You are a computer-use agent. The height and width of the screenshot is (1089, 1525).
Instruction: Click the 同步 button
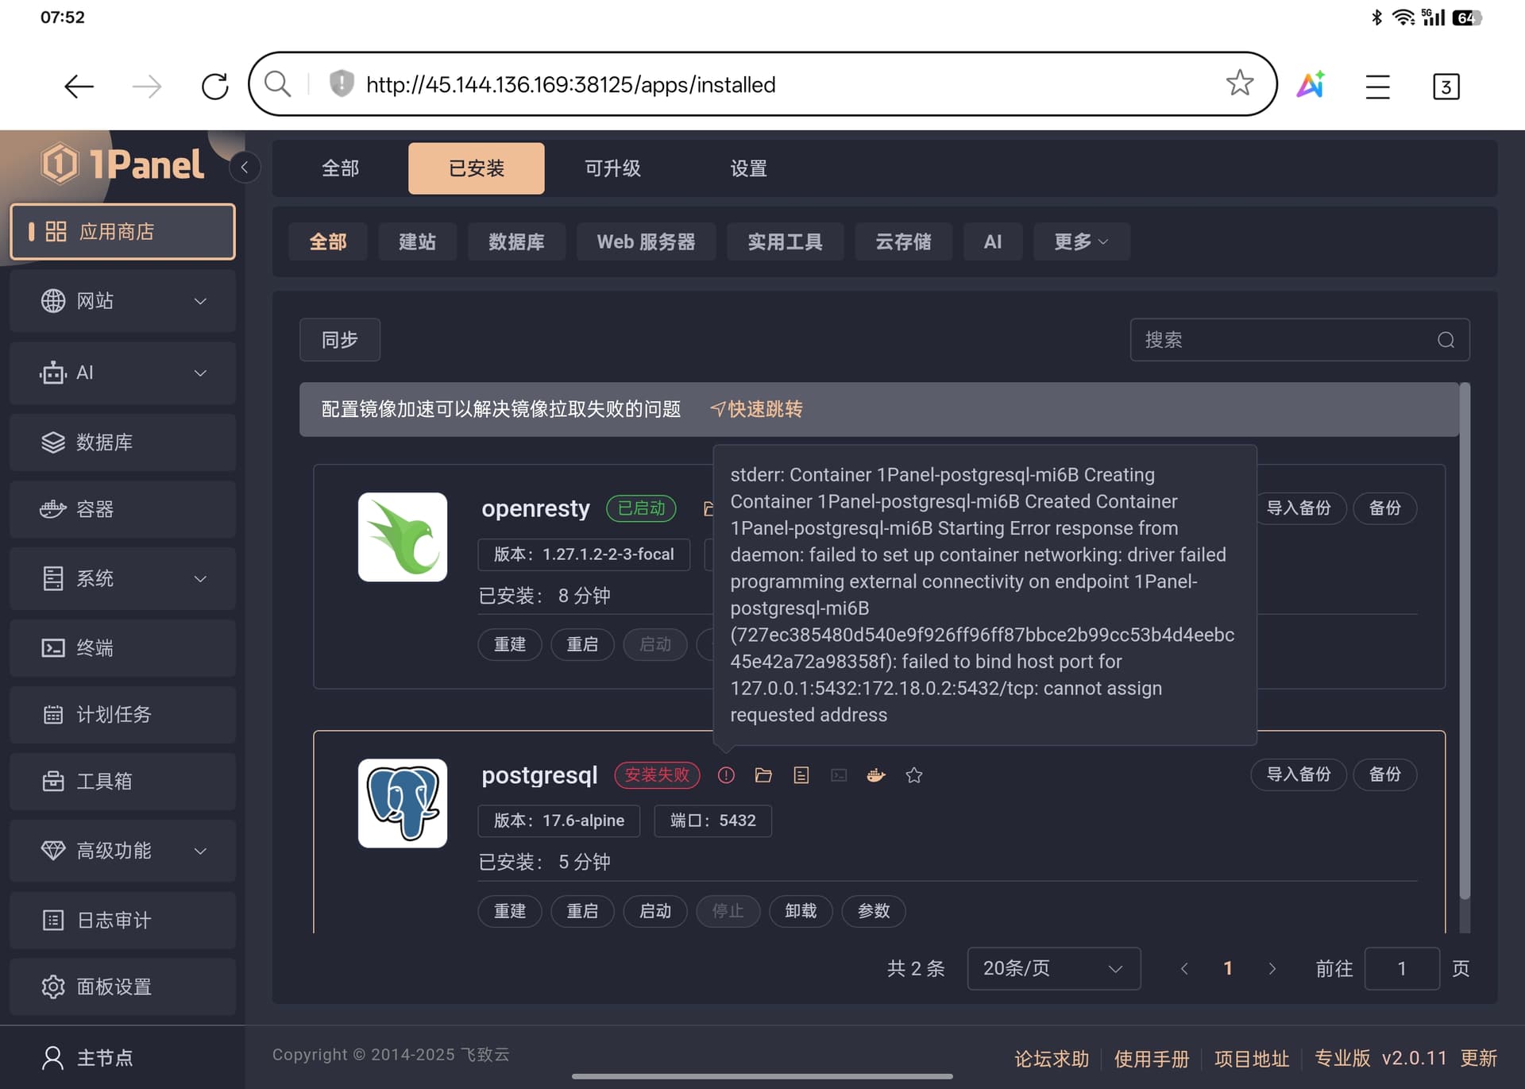(x=340, y=340)
